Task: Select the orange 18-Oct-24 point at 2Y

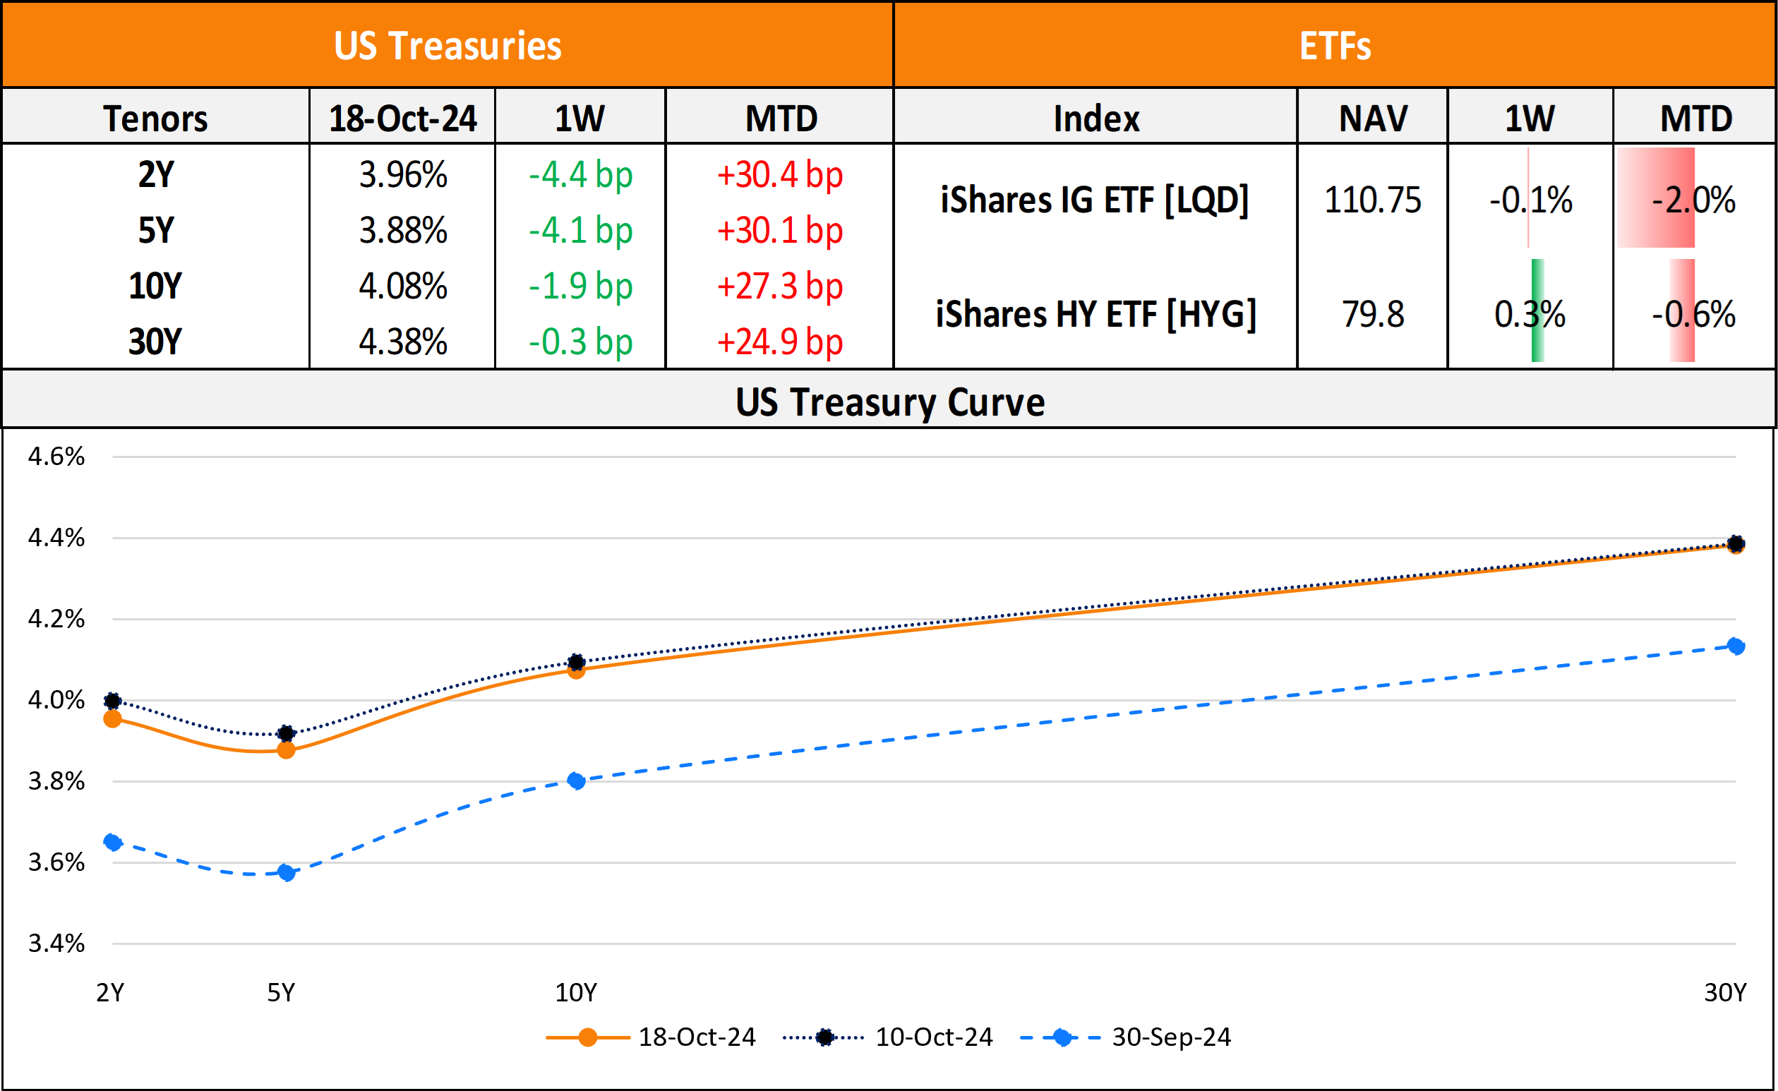Action: 112,718
